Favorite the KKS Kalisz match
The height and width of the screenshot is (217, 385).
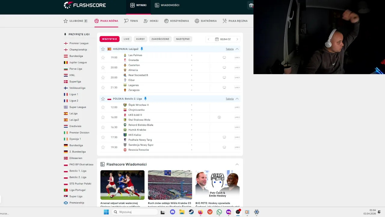[103, 137]
